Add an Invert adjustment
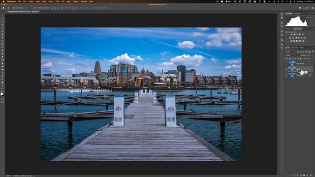 point(291,41)
